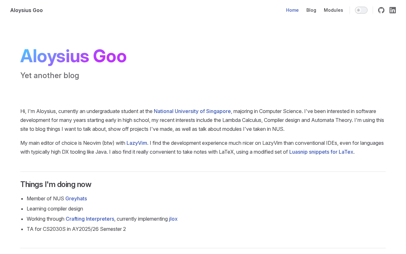Follow the National University of Singapore link
This screenshot has height=254, width=406.
point(192,111)
